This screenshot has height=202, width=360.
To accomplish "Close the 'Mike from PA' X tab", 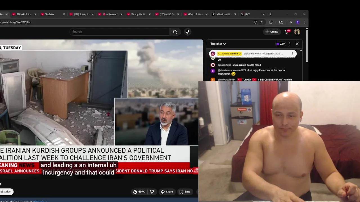I will tap(235, 14).
